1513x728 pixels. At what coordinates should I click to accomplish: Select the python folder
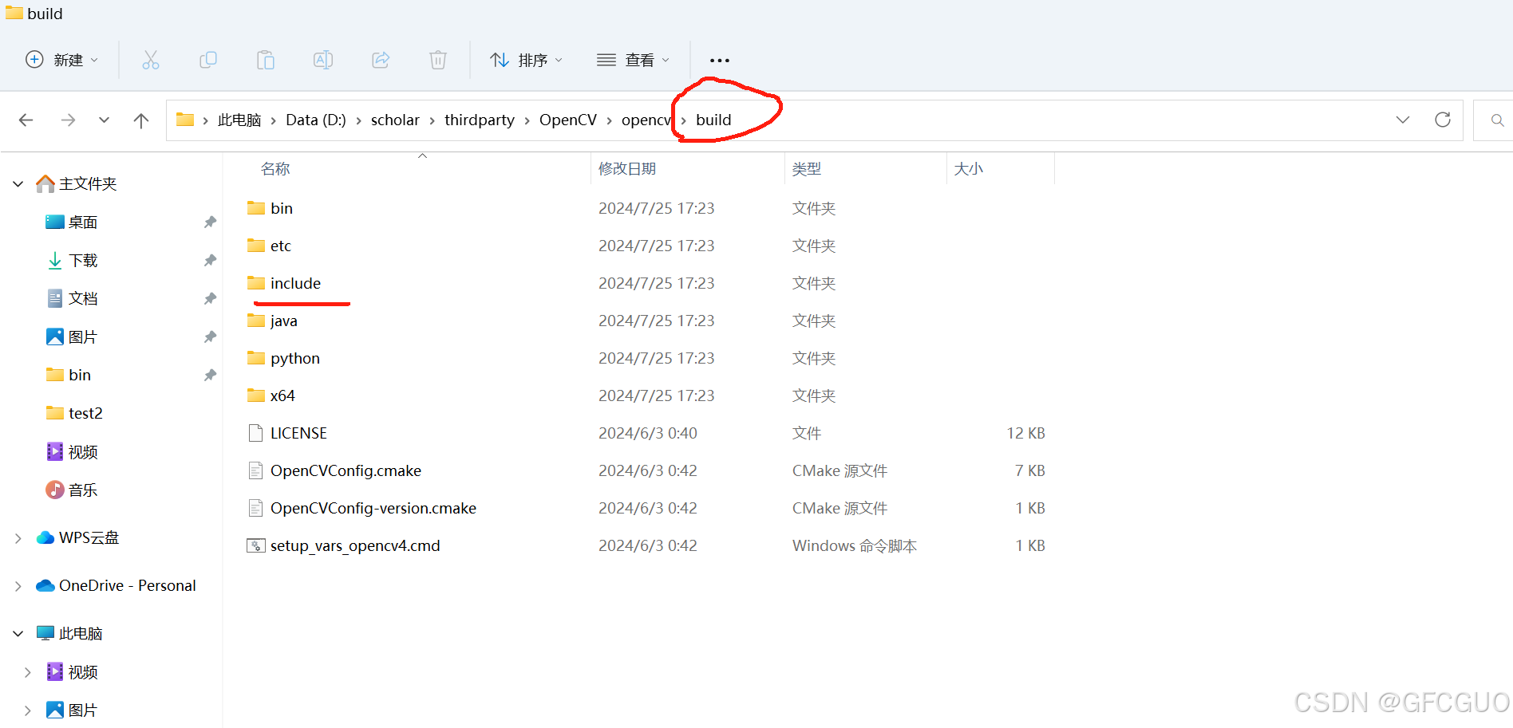coord(295,358)
